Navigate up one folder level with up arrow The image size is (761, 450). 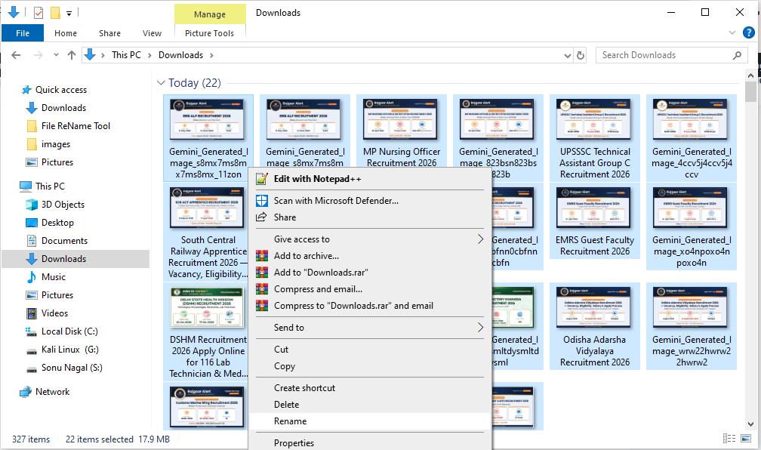[x=72, y=54]
